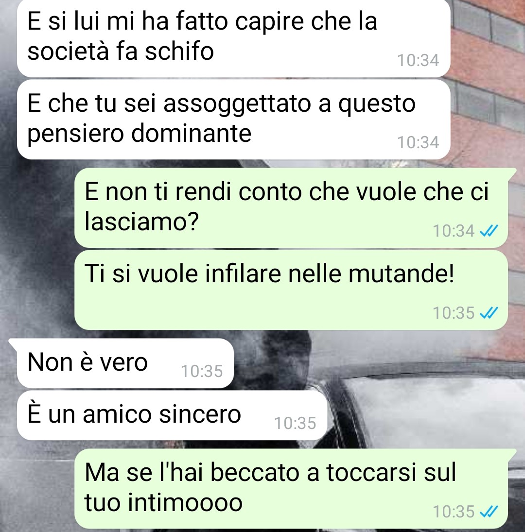This screenshot has width=525, height=532.
Task: Tap the message 'E si lui mi ha fatto capire'
Action: point(233,38)
